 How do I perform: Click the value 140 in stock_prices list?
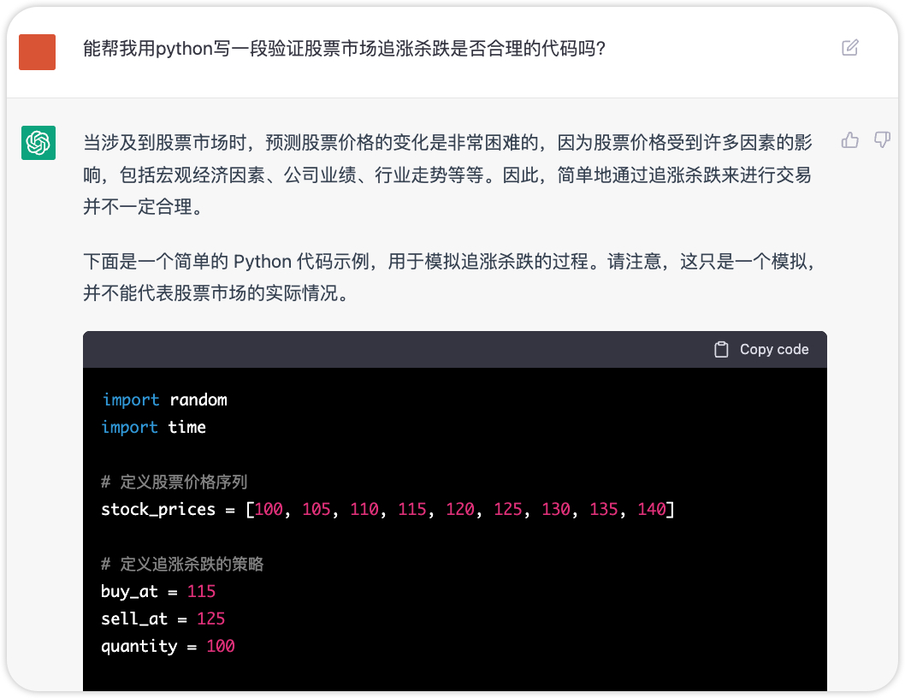point(651,509)
